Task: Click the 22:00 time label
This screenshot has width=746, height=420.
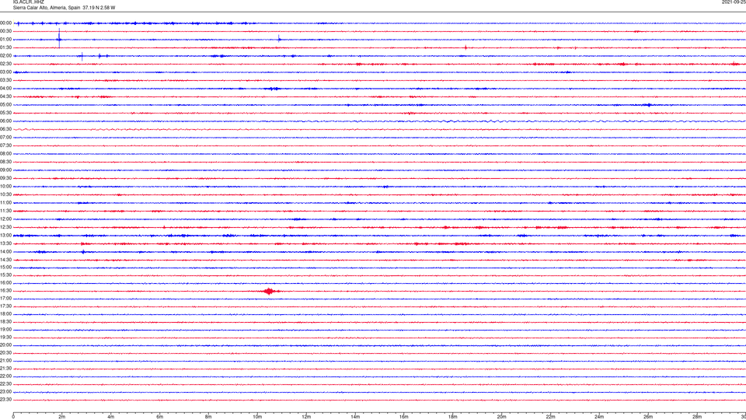Action: coord(5,376)
